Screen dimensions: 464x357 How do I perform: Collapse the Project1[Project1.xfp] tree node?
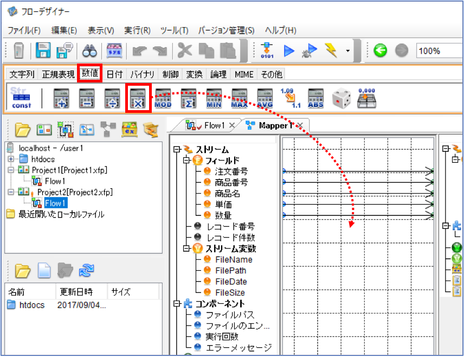tap(11, 170)
